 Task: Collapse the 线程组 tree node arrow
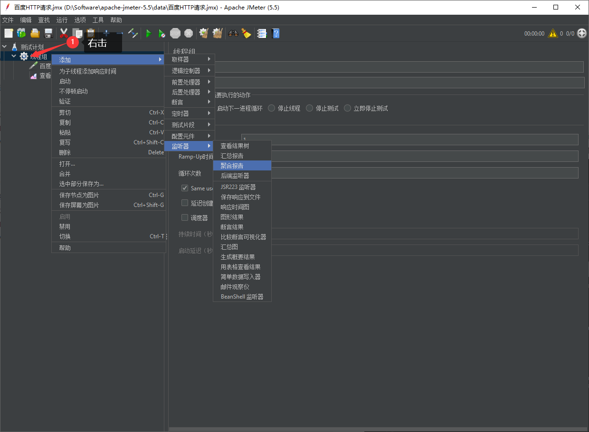tap(14, 56)
